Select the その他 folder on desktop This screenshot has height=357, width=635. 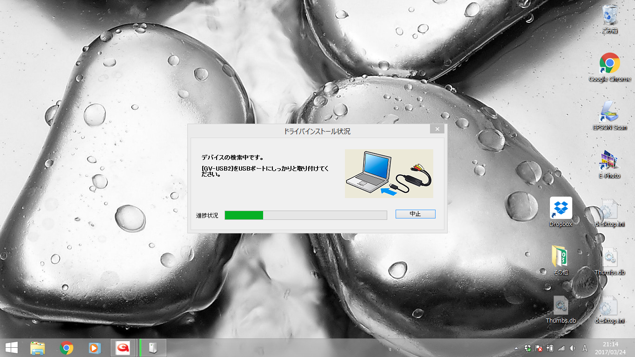[561, 261]
